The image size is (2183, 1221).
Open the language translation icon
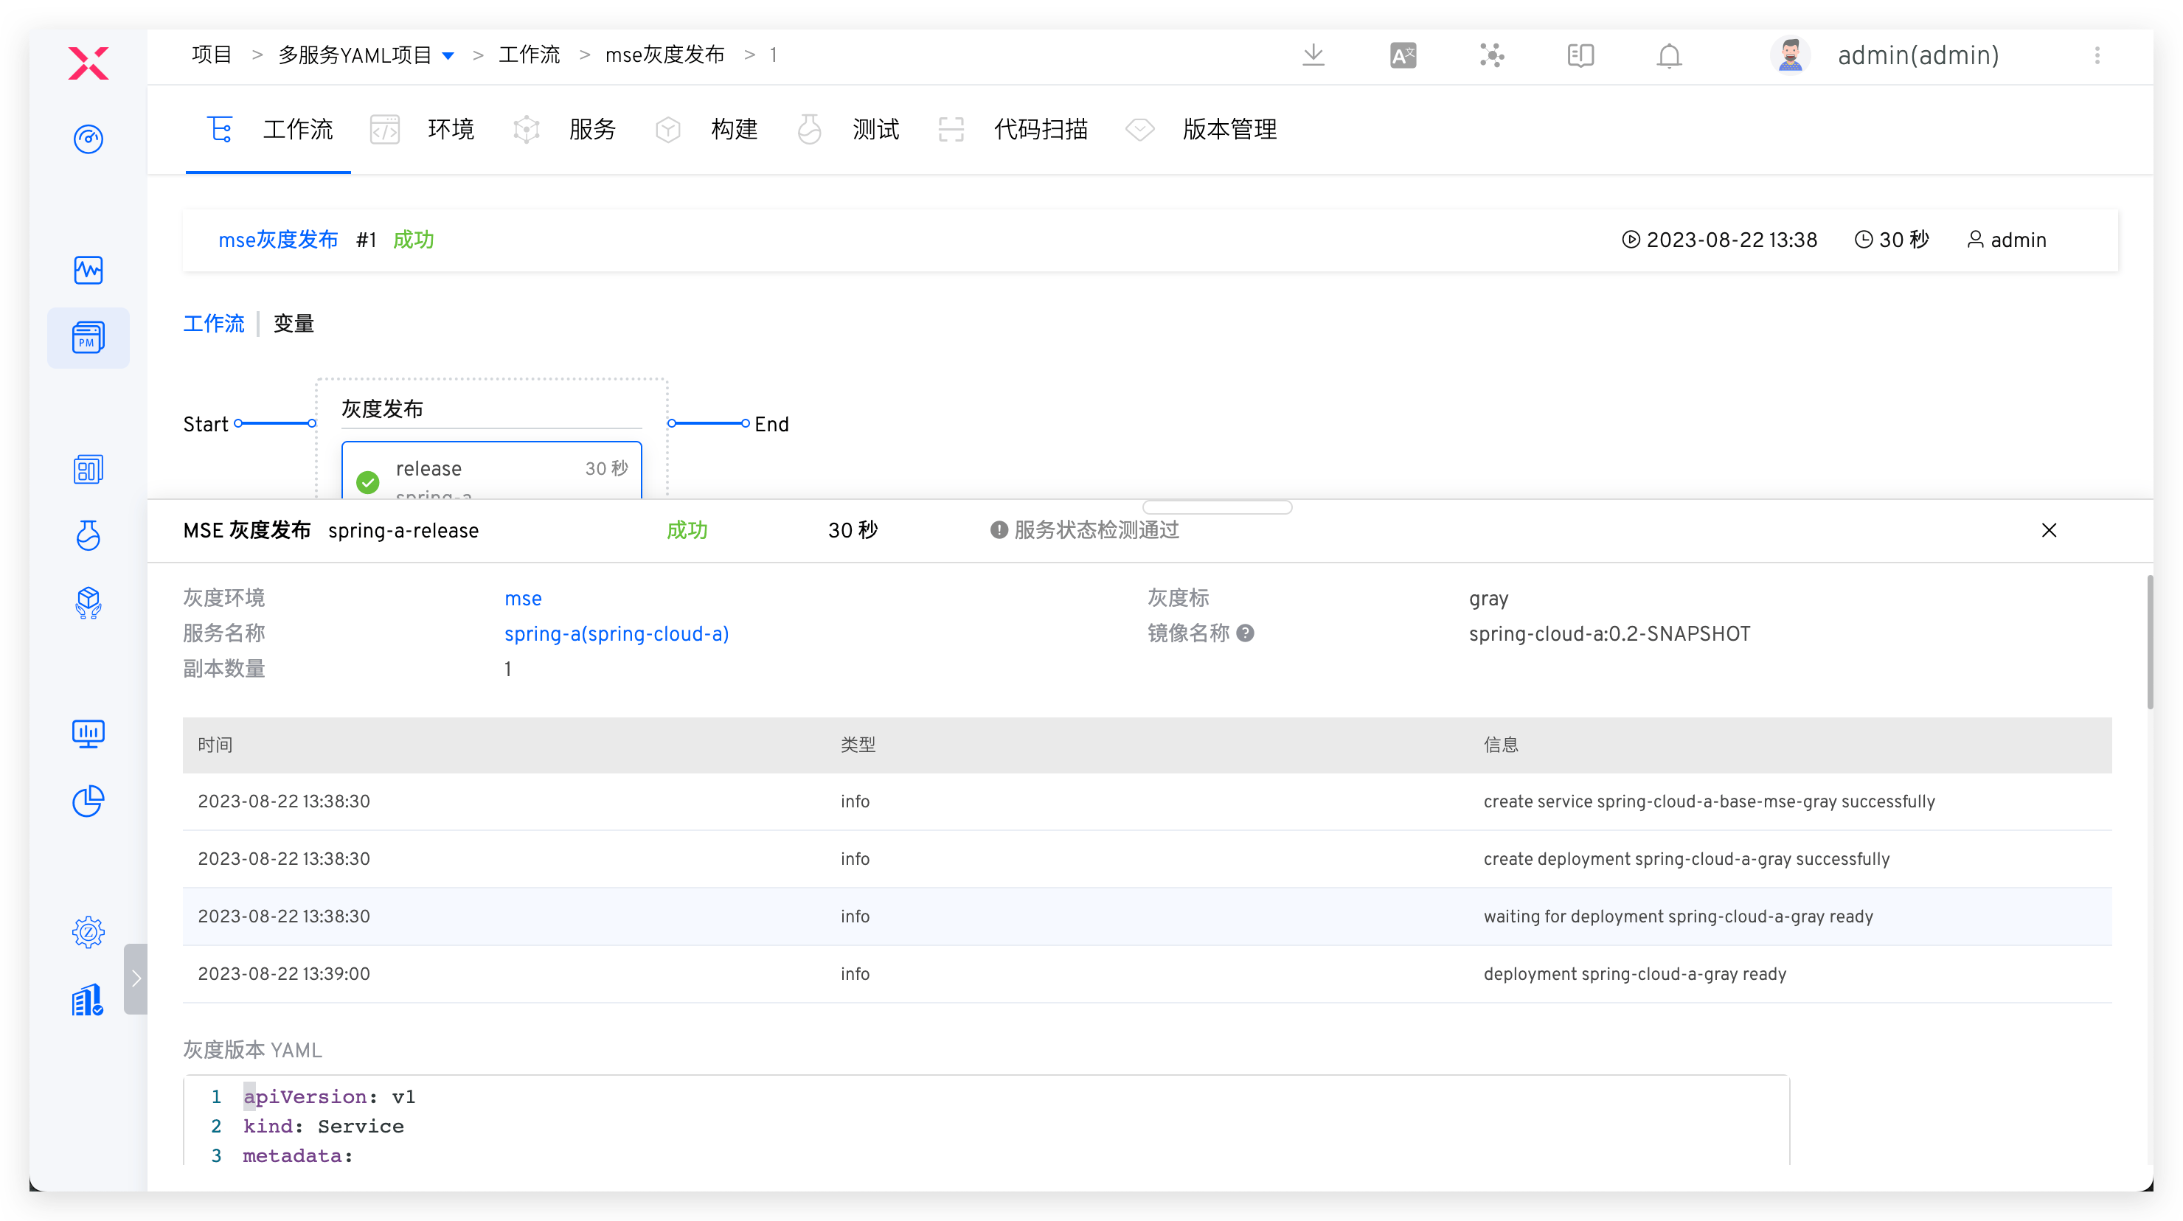[1403, 56]
